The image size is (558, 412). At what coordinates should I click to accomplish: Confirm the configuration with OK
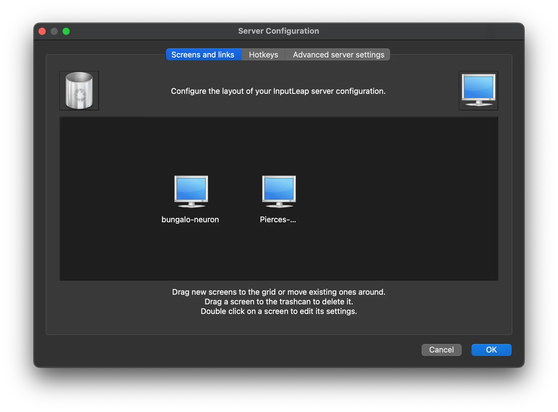[491, 350]
